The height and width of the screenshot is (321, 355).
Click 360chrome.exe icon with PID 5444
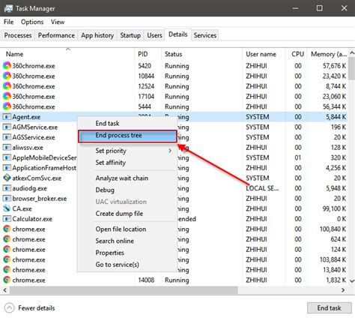pos(7,106)
